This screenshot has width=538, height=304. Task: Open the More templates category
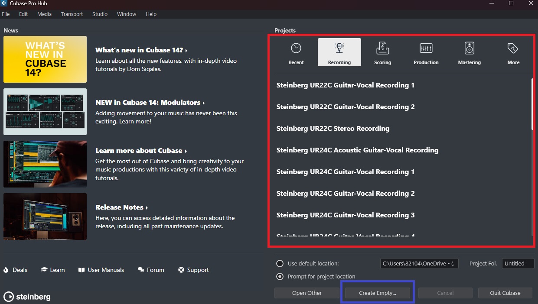(x=513, y=53)
